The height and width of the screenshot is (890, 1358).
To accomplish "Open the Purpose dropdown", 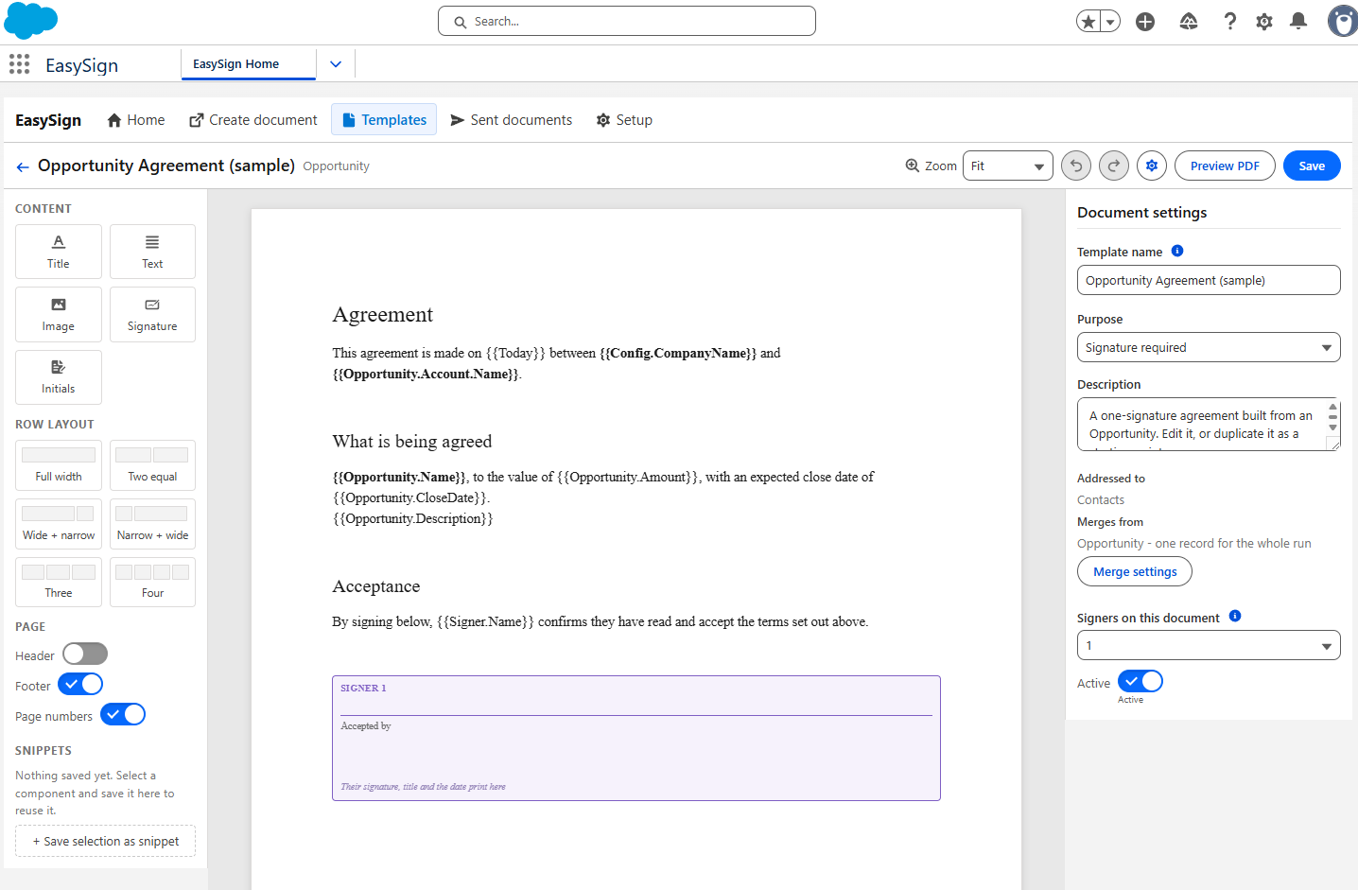I will 1209,347.
